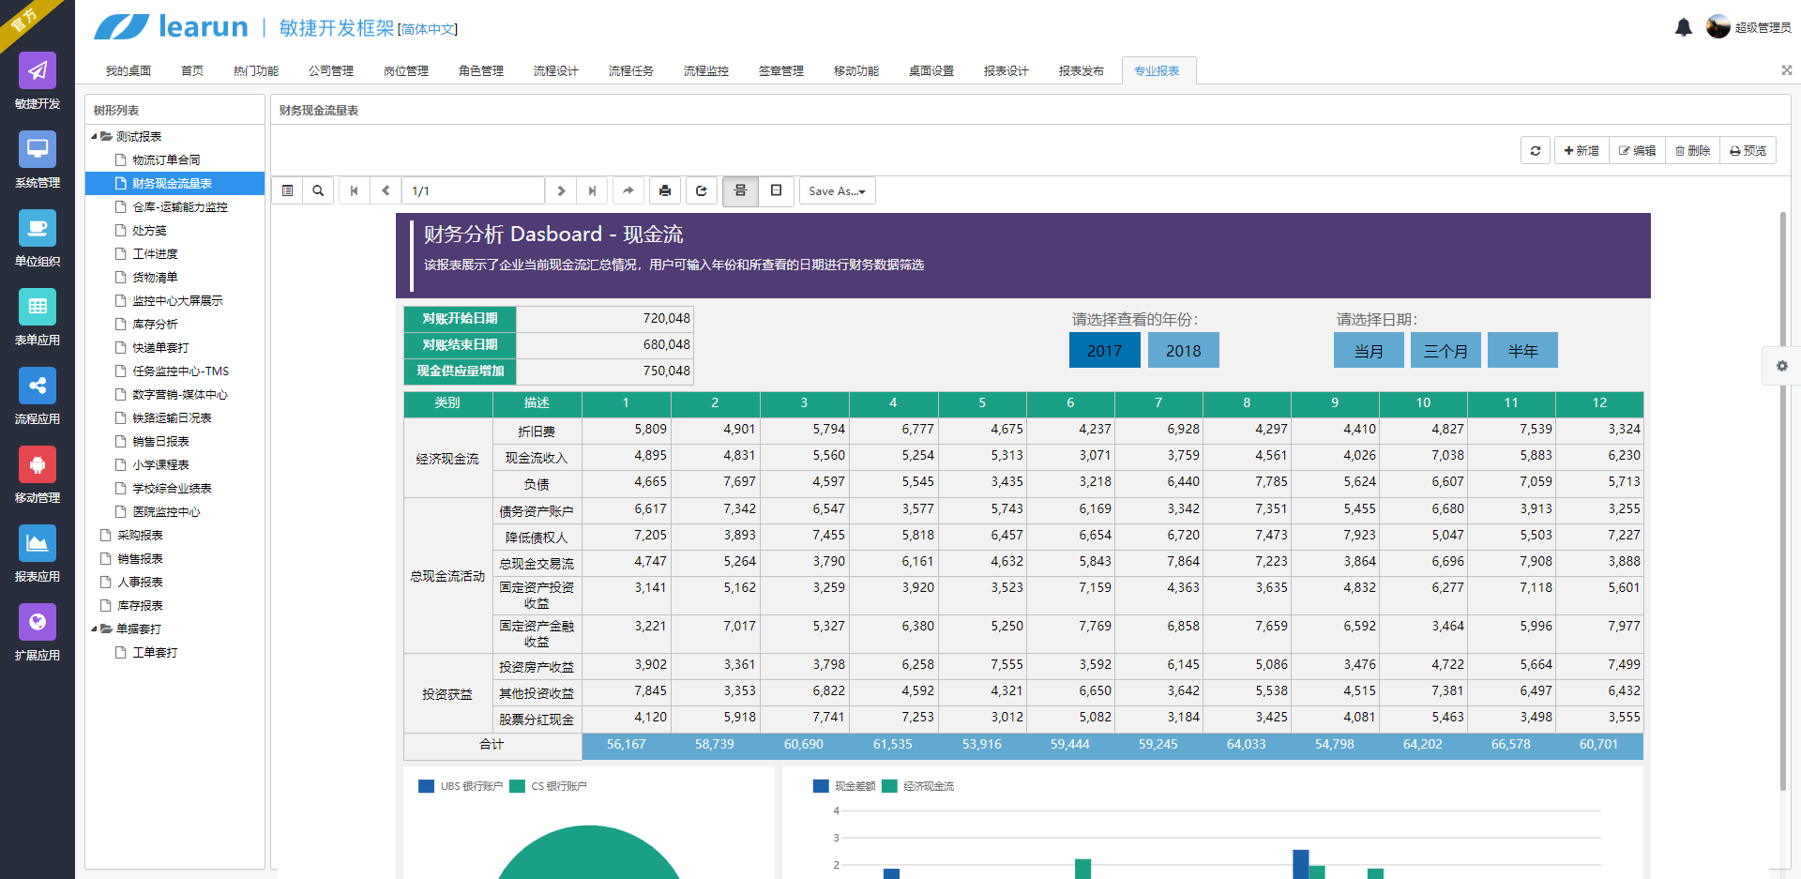Click 删除 delete button
This screenshot has height=879, width=1801.
[x=1693, y=150]
